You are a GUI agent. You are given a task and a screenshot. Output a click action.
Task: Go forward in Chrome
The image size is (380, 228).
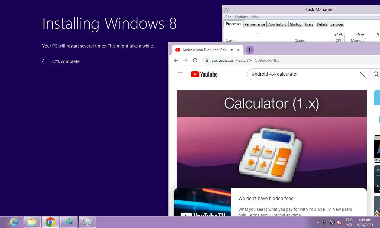click(x=186, y=60)
